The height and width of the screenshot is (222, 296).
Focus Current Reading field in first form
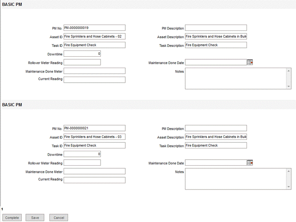pyautogui.click(x=94, y=80)
